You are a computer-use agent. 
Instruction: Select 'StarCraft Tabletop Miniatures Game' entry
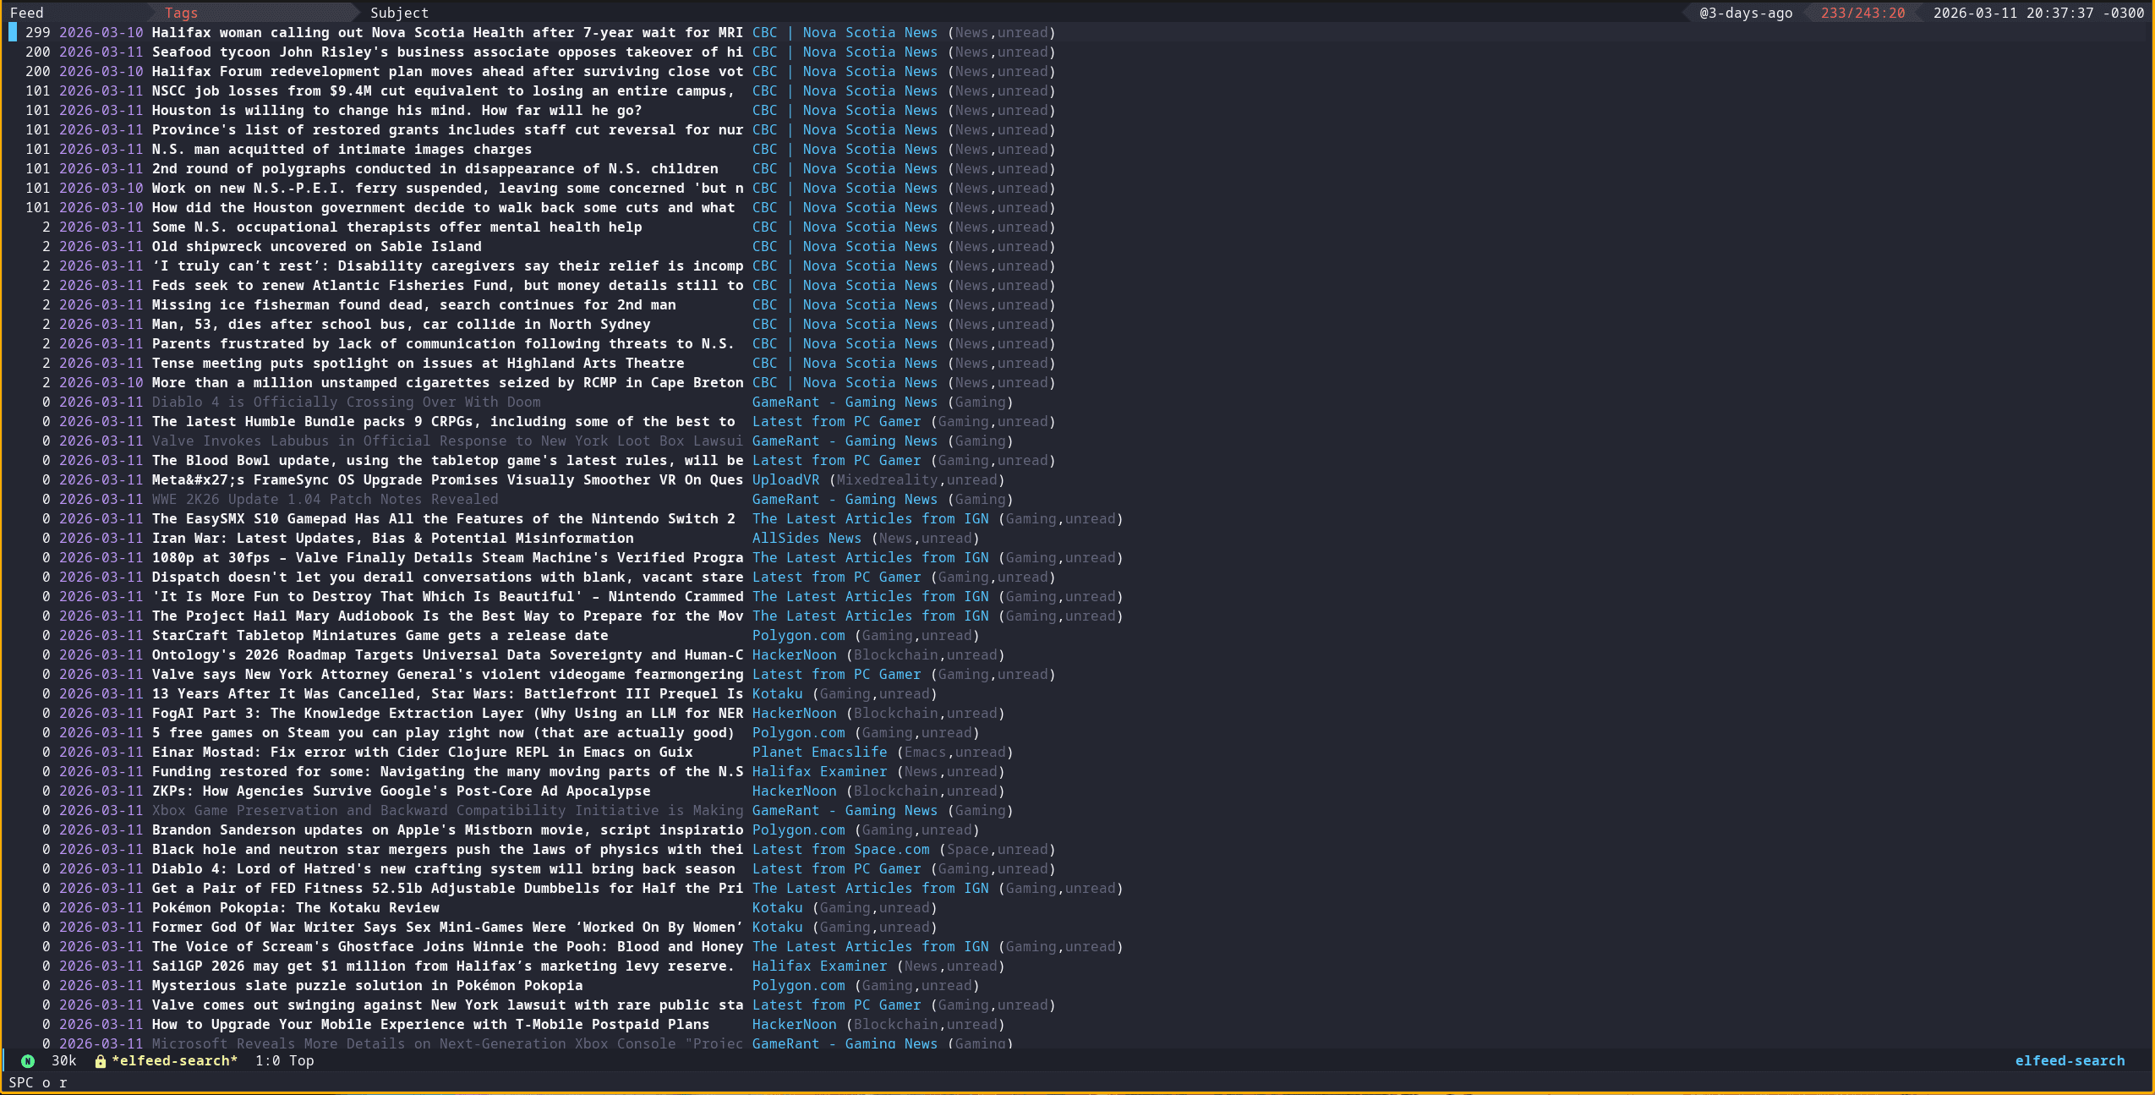[x=380, y=635]
